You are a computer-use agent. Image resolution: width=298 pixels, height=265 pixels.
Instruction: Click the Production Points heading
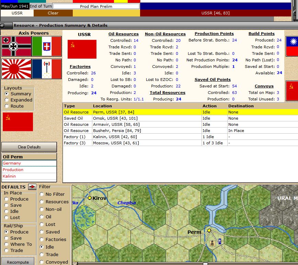pyautogui.click(x=214, y=34)
